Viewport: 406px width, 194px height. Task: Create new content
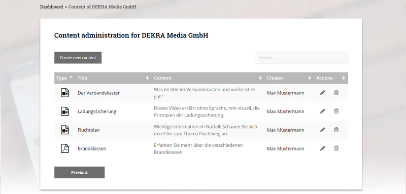click(x=78, y=58)
